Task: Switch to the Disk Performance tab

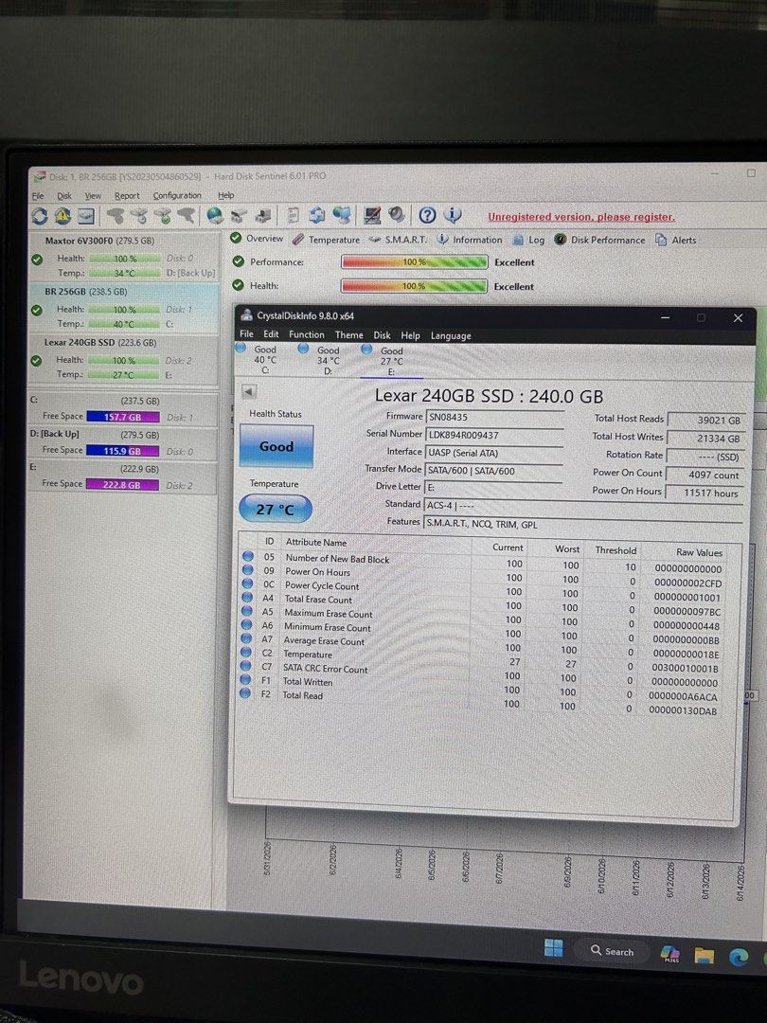Action: tap(600, 240)
